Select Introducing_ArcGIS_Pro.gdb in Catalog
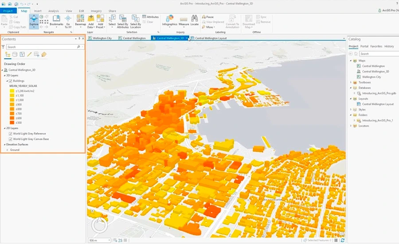 click(379, 94)
